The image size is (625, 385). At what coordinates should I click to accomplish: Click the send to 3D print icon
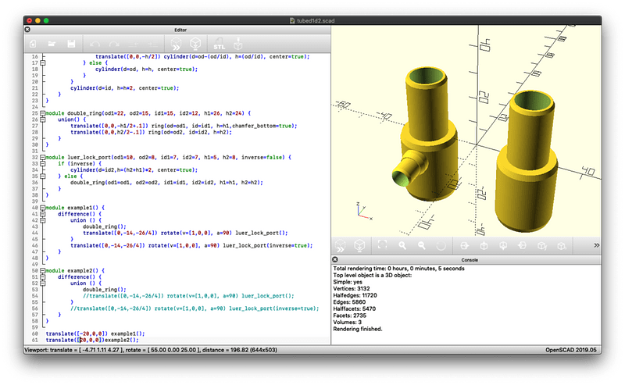tap(238, 44)
